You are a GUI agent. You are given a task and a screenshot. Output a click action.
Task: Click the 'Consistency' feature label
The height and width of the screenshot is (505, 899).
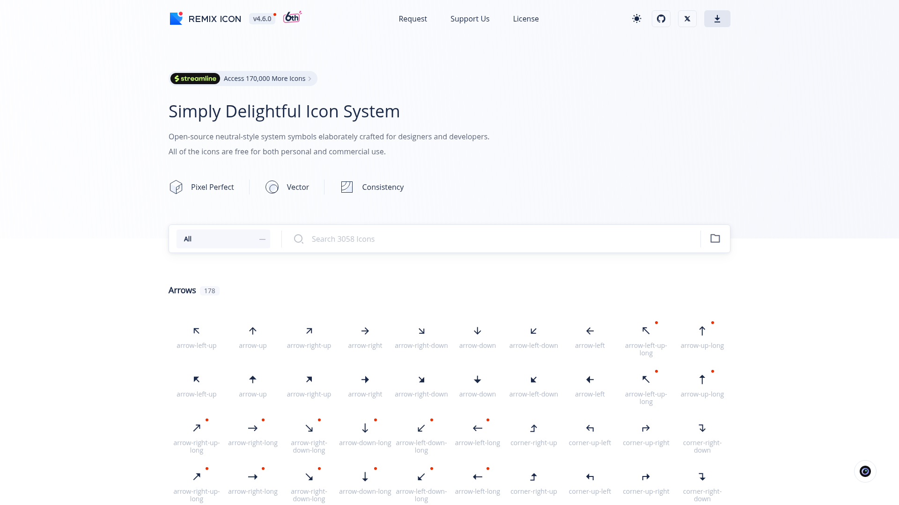point(383,187)
